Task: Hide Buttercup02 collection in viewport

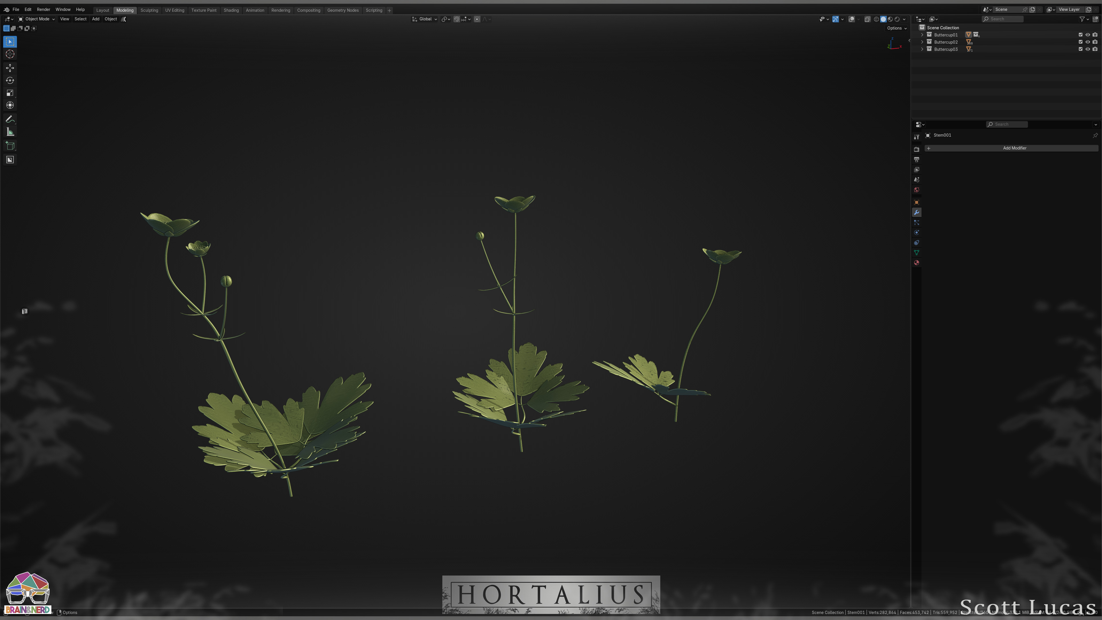Action: [1087, 42]
